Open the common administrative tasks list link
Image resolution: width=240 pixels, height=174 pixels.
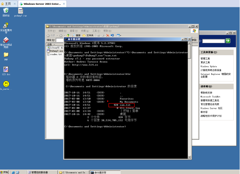coord(210,104)
